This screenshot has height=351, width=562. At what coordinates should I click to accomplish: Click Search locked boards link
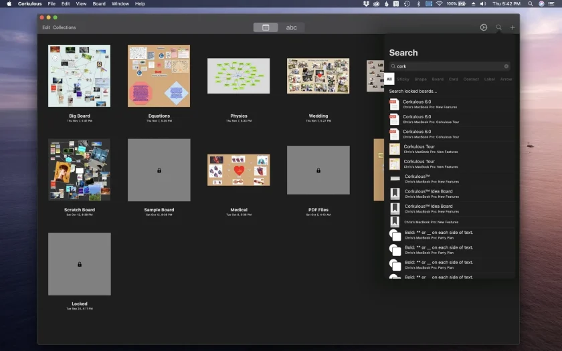(x=413, y=92)
